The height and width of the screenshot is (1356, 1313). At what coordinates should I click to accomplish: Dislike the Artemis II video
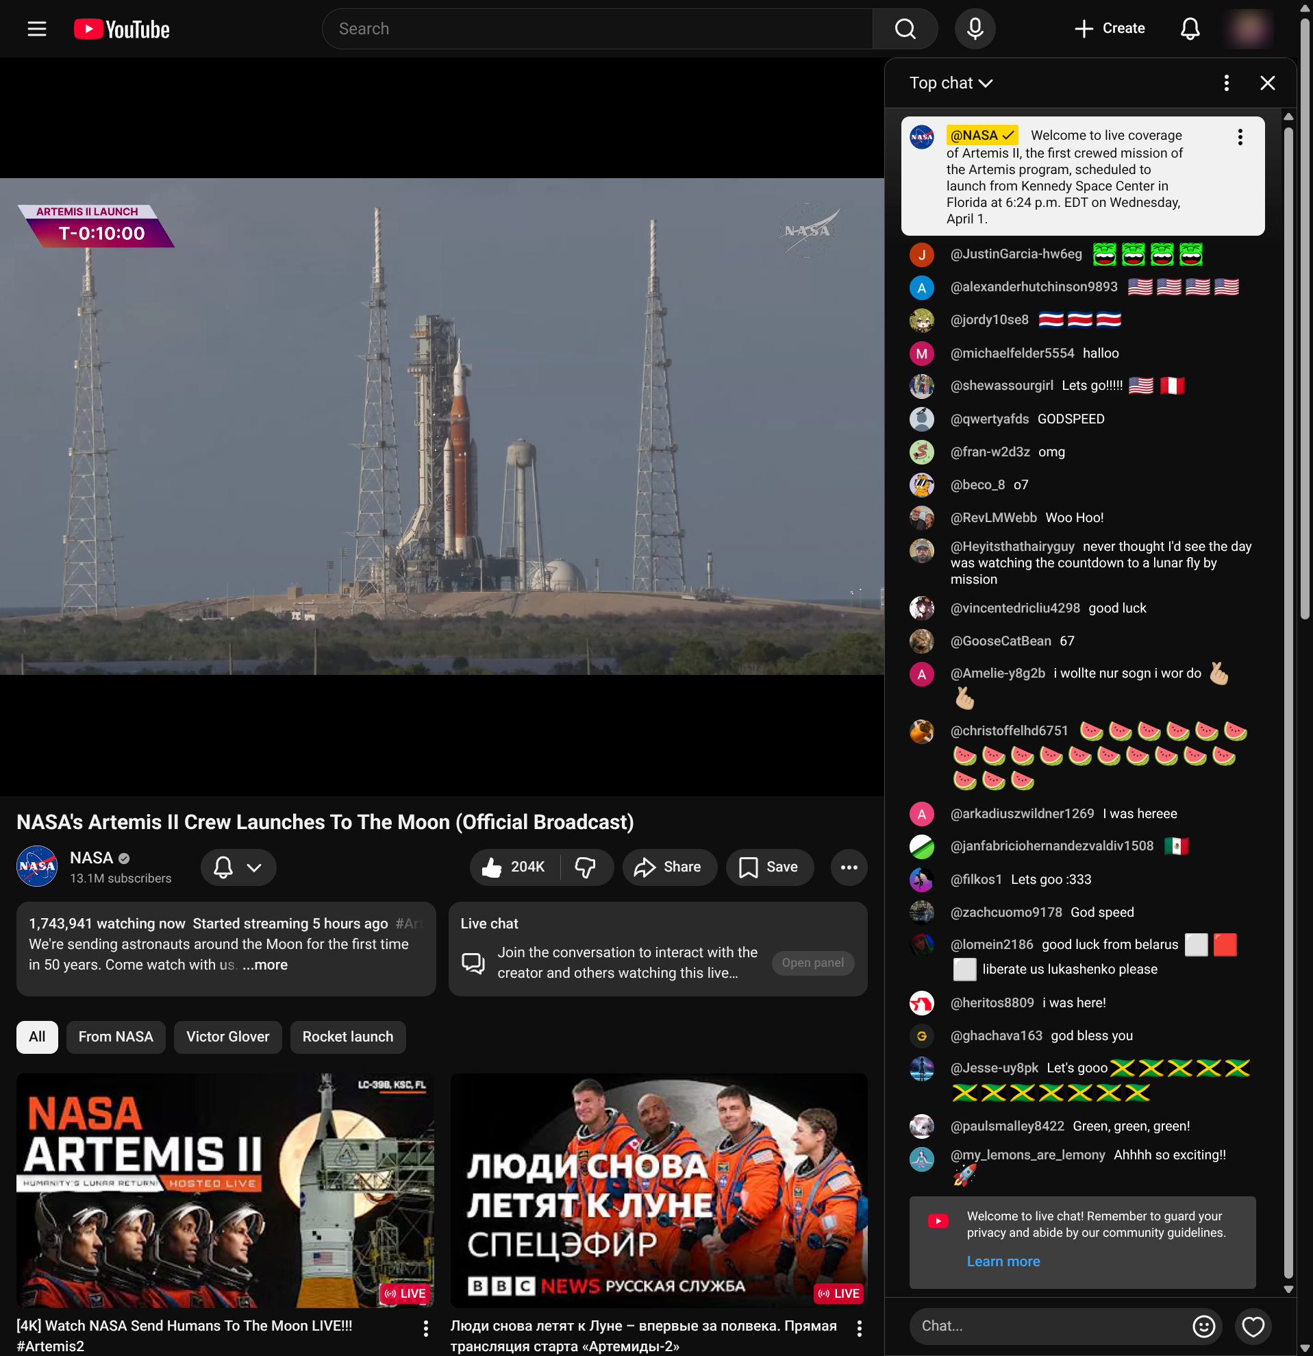coord(586,867)
